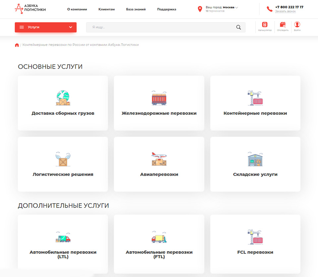
Task: Focus the Я ищу search field
Action: click(x=166, y=27)
